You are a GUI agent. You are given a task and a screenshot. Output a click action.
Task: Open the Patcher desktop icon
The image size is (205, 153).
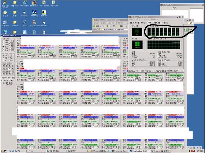point(44,13)
